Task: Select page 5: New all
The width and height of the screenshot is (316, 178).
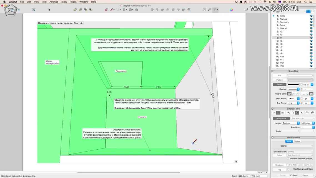Action: 292,28
